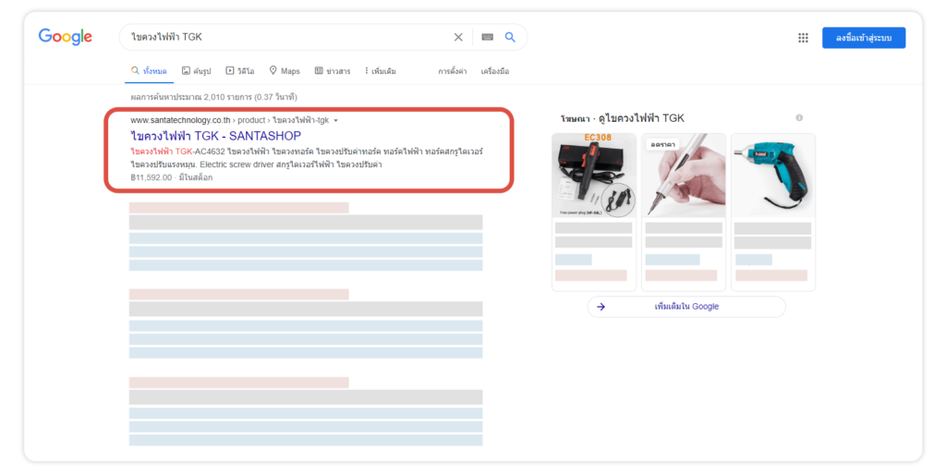Switch to the Videos (วิดีโอ) tab

click(x=239, y=71)
